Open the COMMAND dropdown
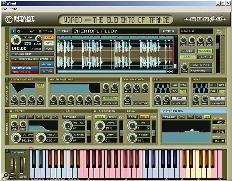This screenshot has width=232, height=181. pos(201,71)
